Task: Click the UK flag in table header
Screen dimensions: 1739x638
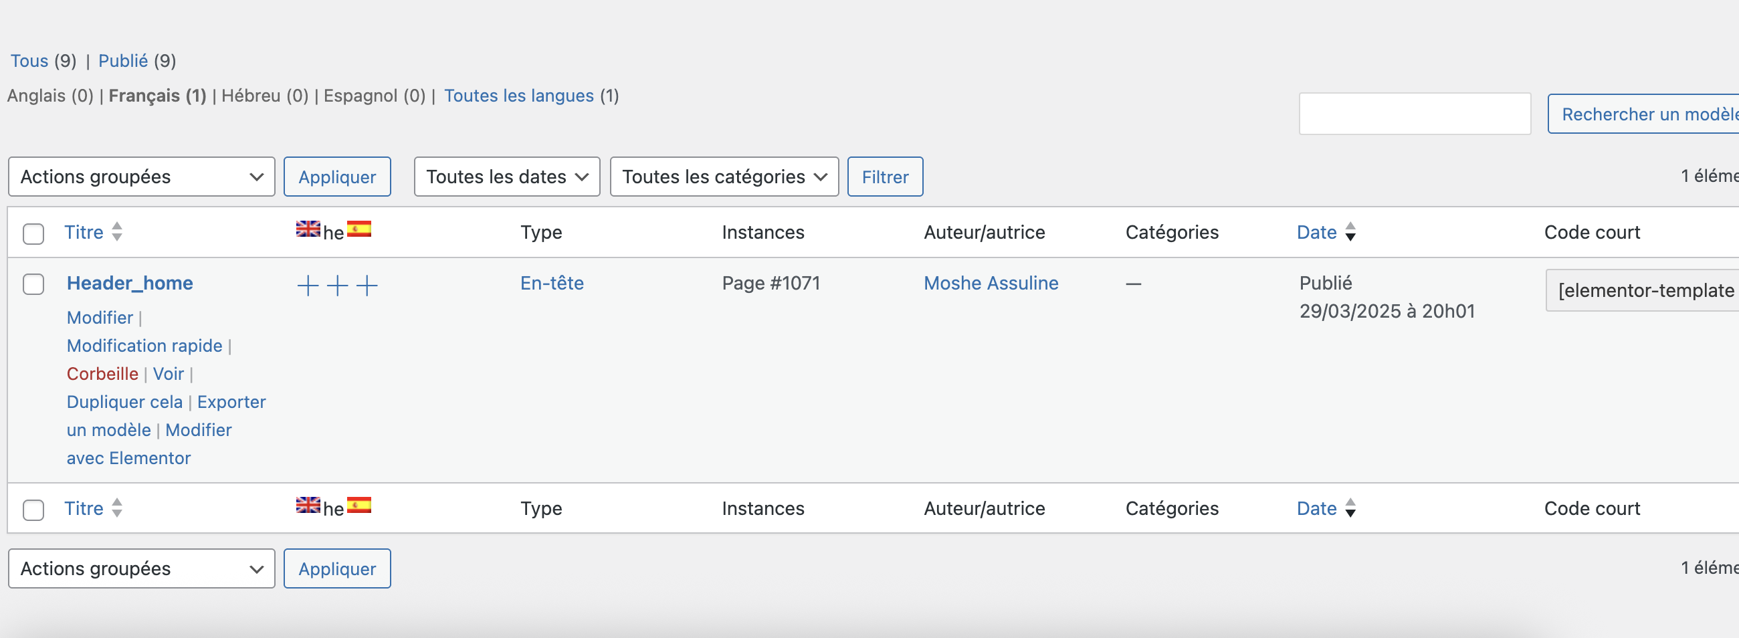Action: click(x=308, y=229)
